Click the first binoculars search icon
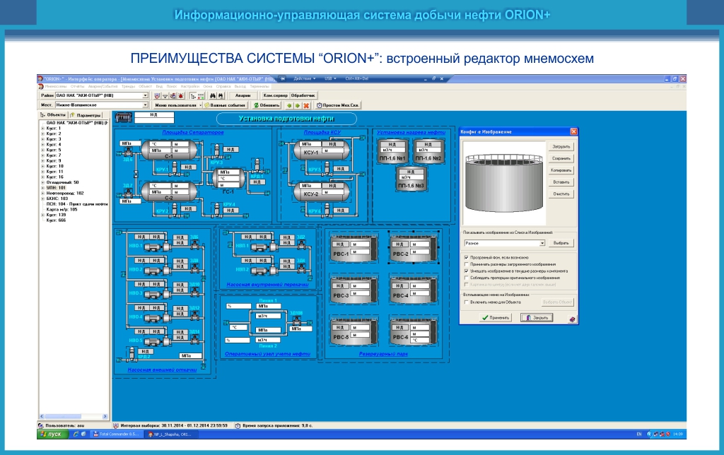 pos(213,95)
